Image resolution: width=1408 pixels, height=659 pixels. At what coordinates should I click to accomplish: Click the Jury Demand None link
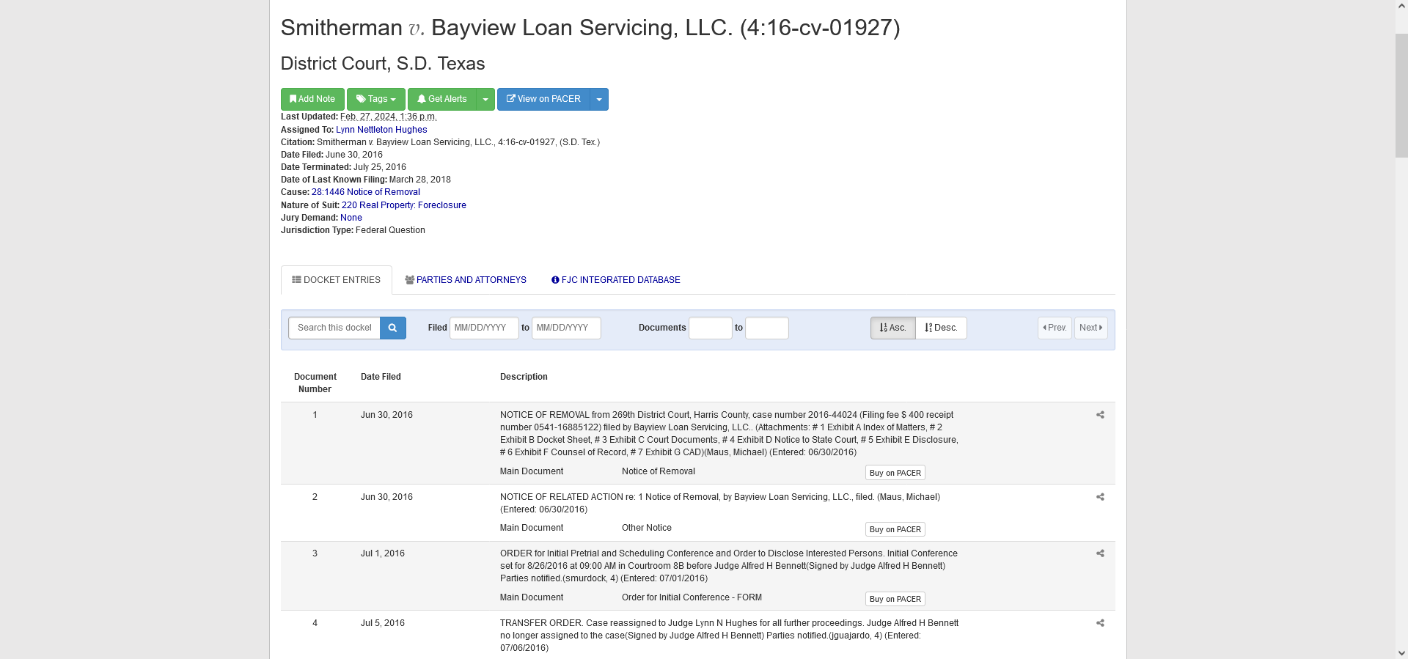click(351, 218)
